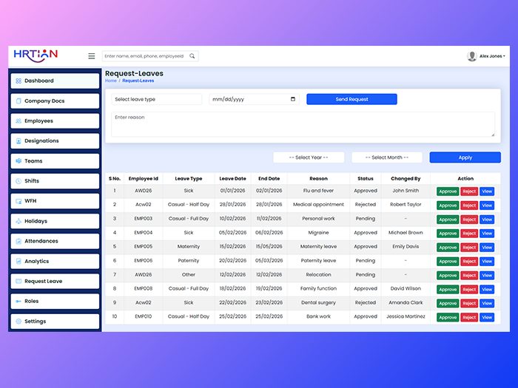Approve the Migraine leave request

point(448,234)
